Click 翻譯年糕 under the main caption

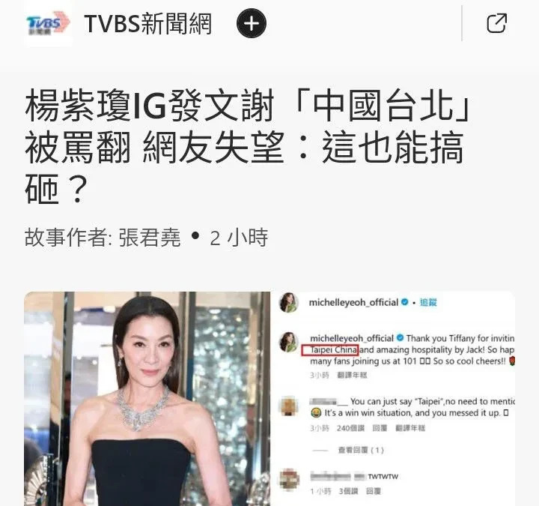point(352,375)
